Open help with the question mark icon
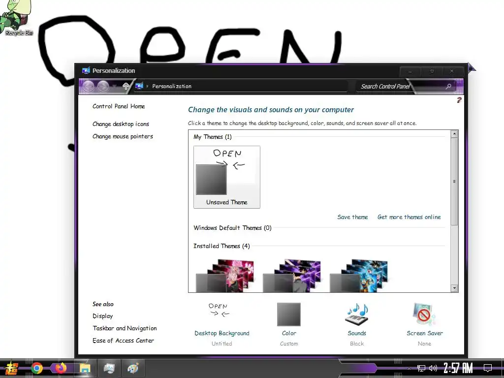This screenshot has height=378, width=504. click(x=459, y=100)
